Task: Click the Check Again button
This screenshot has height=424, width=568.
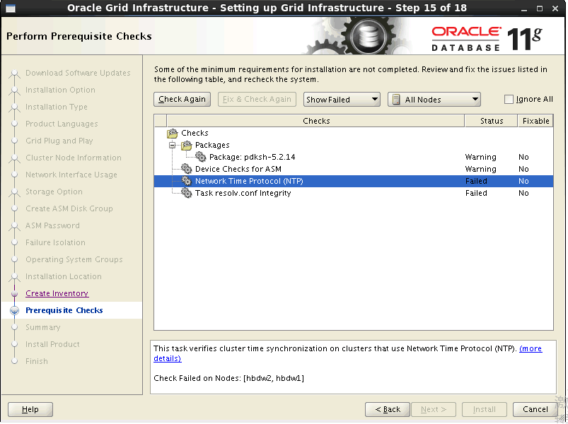Action: coord(182,99)
